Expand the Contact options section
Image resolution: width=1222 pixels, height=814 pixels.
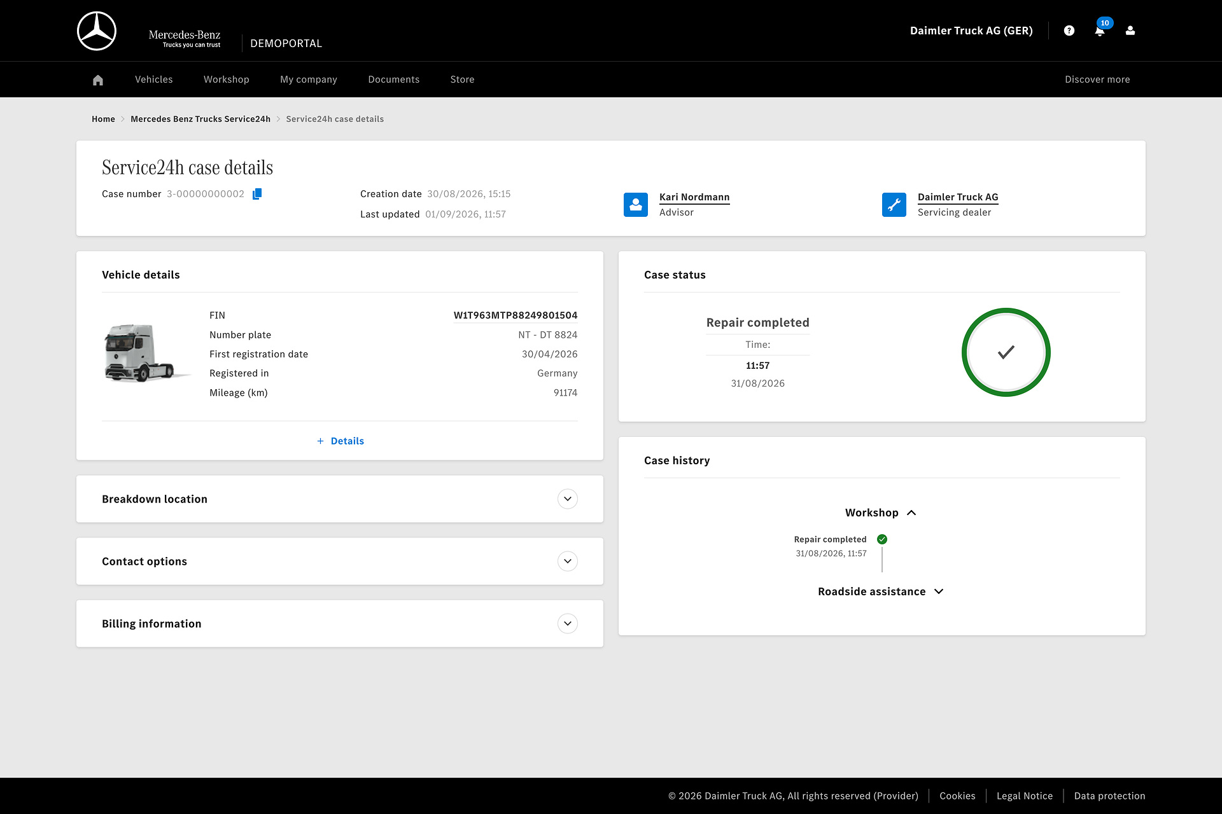568,562
